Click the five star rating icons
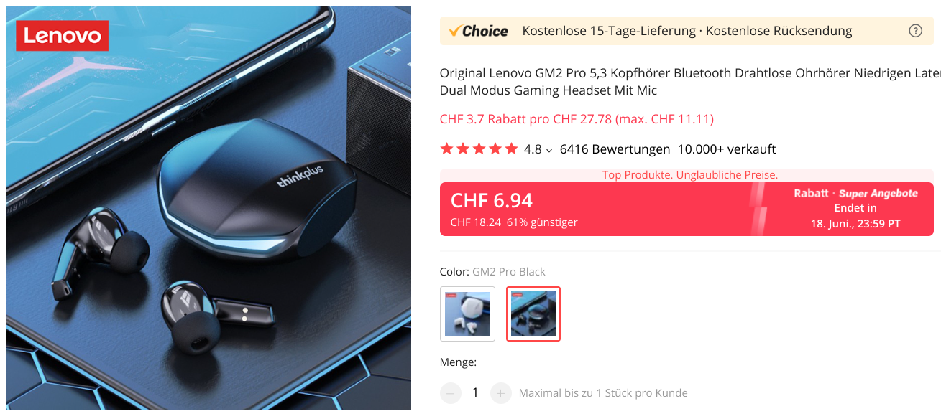The height and width of the screenshot is (419, 941). [479, 149]
